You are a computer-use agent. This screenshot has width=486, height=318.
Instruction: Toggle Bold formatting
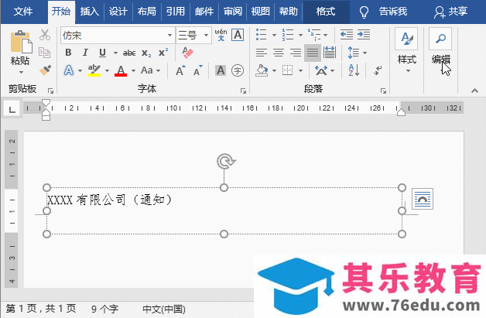[x=69, y=53]
